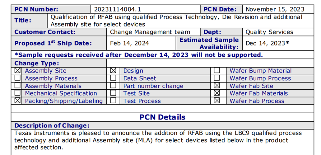Toggle the Design checkbox
Viewport: 321px width, 155px height.
point(113,71)
